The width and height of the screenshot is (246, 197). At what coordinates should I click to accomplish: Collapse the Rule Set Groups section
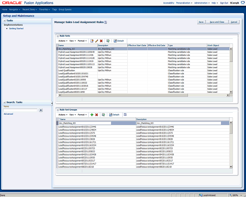[x=58, y=110]
